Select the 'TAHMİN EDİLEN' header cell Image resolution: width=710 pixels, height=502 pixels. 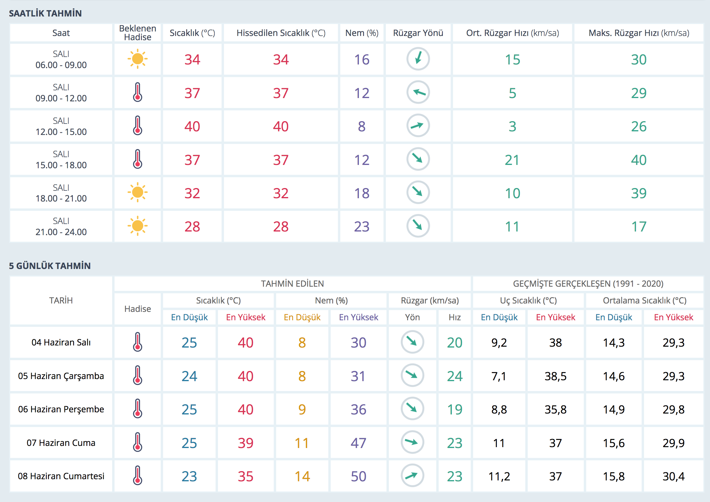[292, 284]
